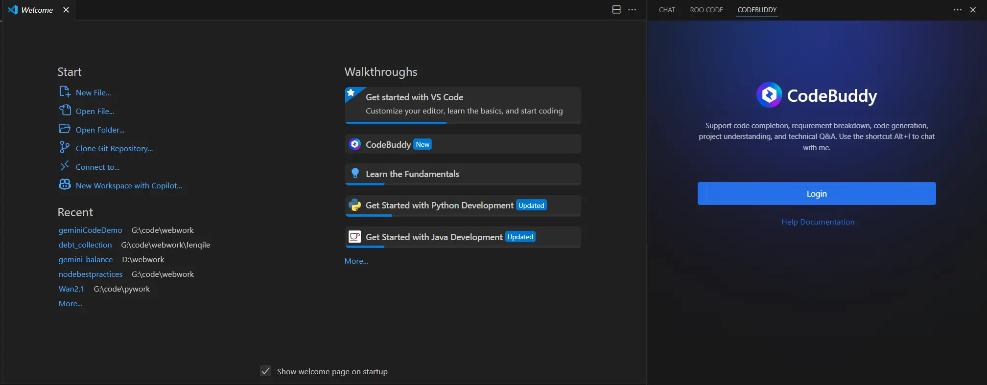Image resolution: width=987 pixels, height=385 pixels.
Task: Open recent project Wan2.1
Action: 71,289
